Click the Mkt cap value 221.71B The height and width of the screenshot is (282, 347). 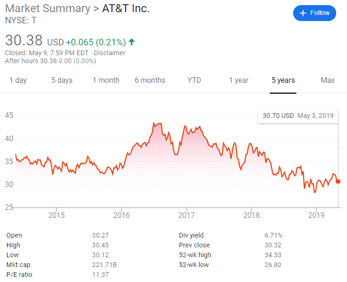click(104, 265)
